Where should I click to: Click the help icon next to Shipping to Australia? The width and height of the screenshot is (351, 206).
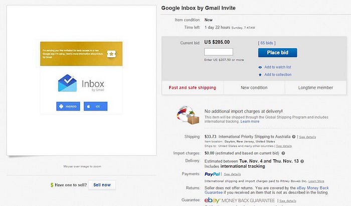[x=294, y=137]
